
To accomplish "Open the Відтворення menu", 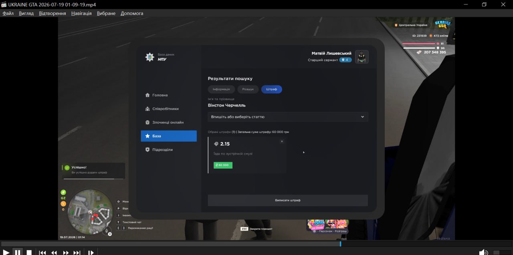I will [x=53, y=13].
